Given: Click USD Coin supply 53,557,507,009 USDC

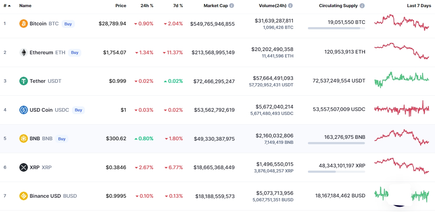Looking at the screenshot, I should 339,109.
